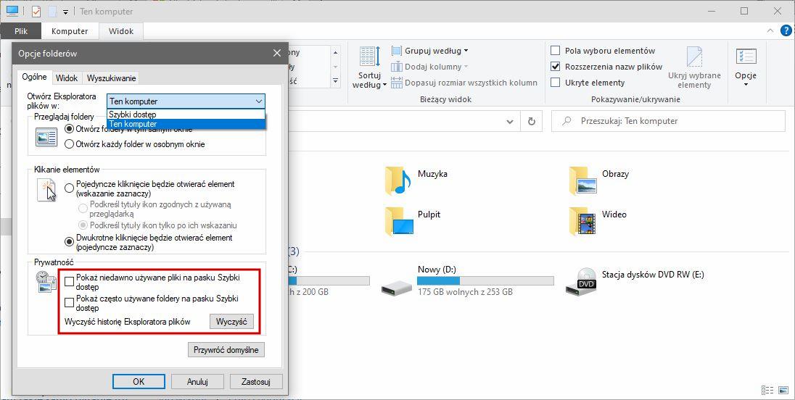
Task: Select Dwukrotne kliknięcie radio option
Action: pos(70,242)
